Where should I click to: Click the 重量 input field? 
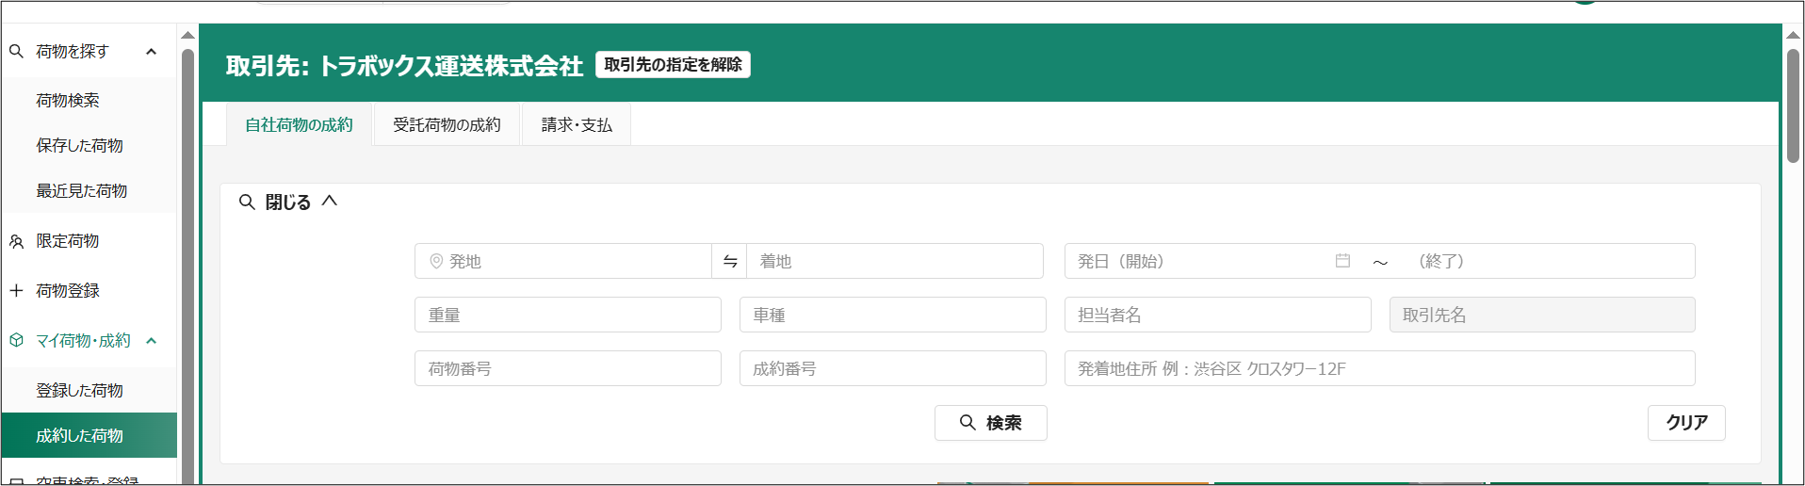pos(568,315)
